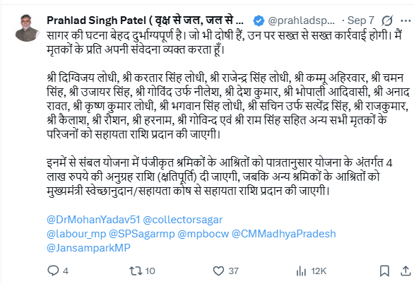Open the @mpbocw mention
This screenshot has height=284, width=414.
(x=203, y=234)
